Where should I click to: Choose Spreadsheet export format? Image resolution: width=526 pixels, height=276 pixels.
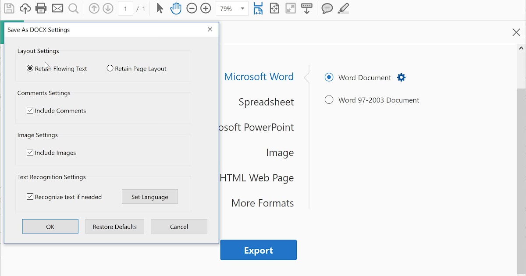click(266, 102)
